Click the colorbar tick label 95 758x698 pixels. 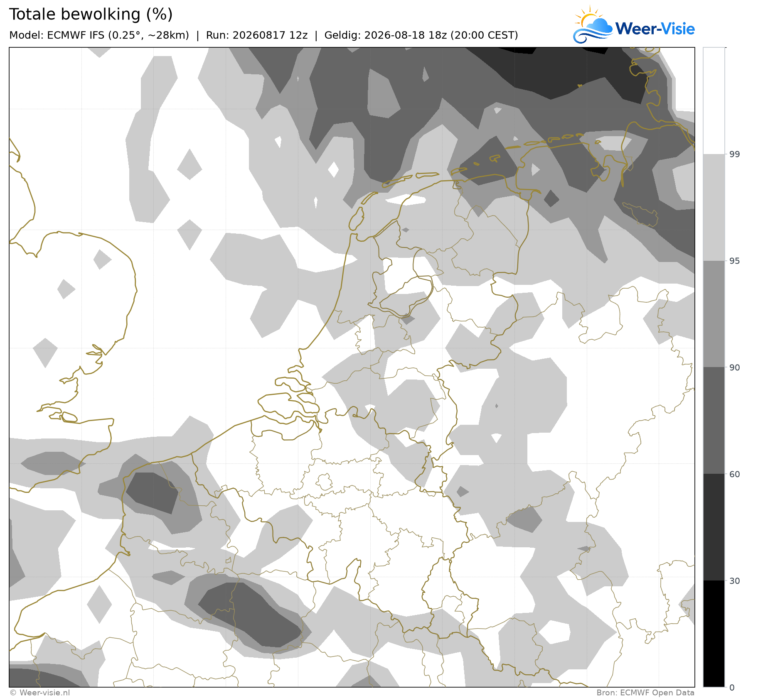tap(735, 261)
